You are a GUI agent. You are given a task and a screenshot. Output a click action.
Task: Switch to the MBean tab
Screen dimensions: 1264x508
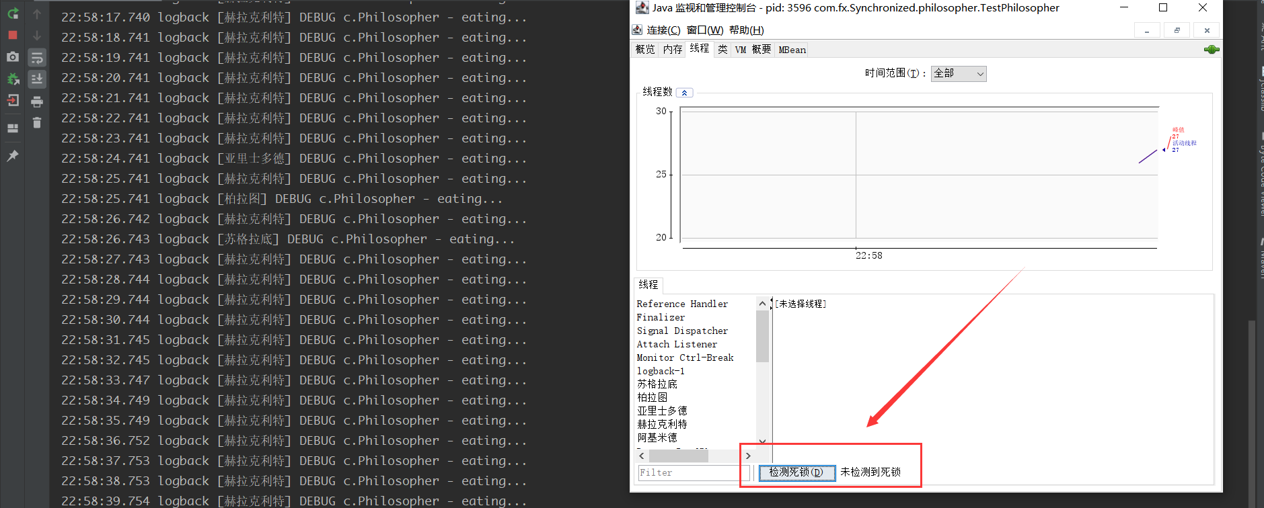[x=792, y=50]
